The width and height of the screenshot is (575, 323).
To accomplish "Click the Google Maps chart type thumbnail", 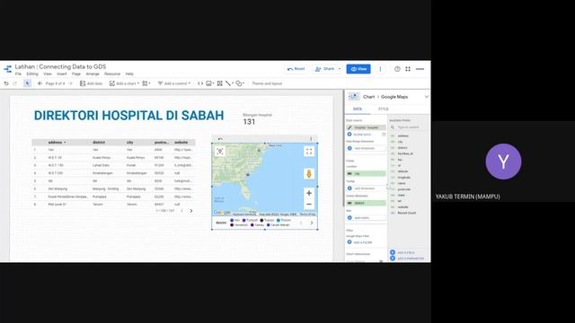I will 354,97.
